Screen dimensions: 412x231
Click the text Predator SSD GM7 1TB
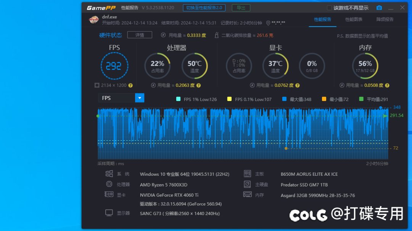(x=304, y=185)
